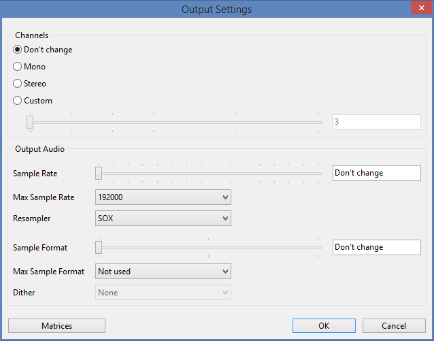This screenshot has width=434, height=341.
Task: Click the Sample Rate value field
Action: (x=377, y=173)
